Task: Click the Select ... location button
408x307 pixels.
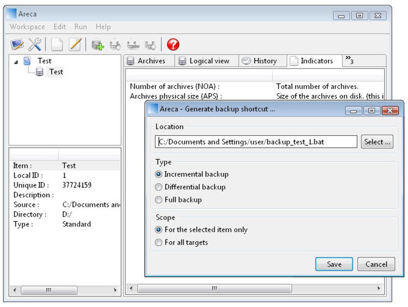Action: pyautogui.click(x=377, y=142)
